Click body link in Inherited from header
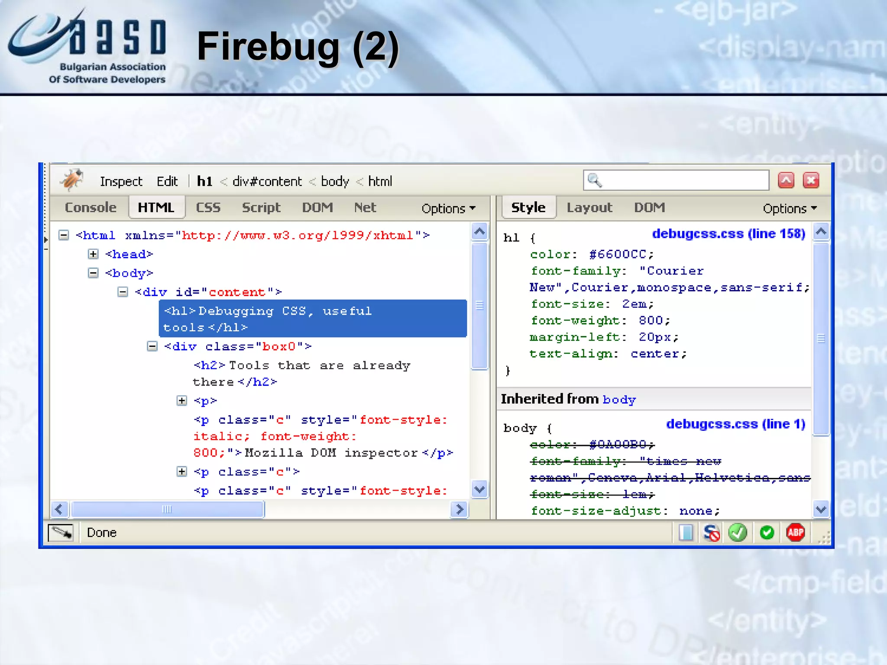 619,400
